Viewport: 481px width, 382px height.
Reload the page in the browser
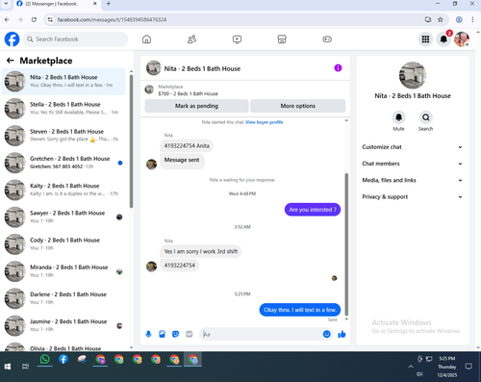click(x=34, y=20)
